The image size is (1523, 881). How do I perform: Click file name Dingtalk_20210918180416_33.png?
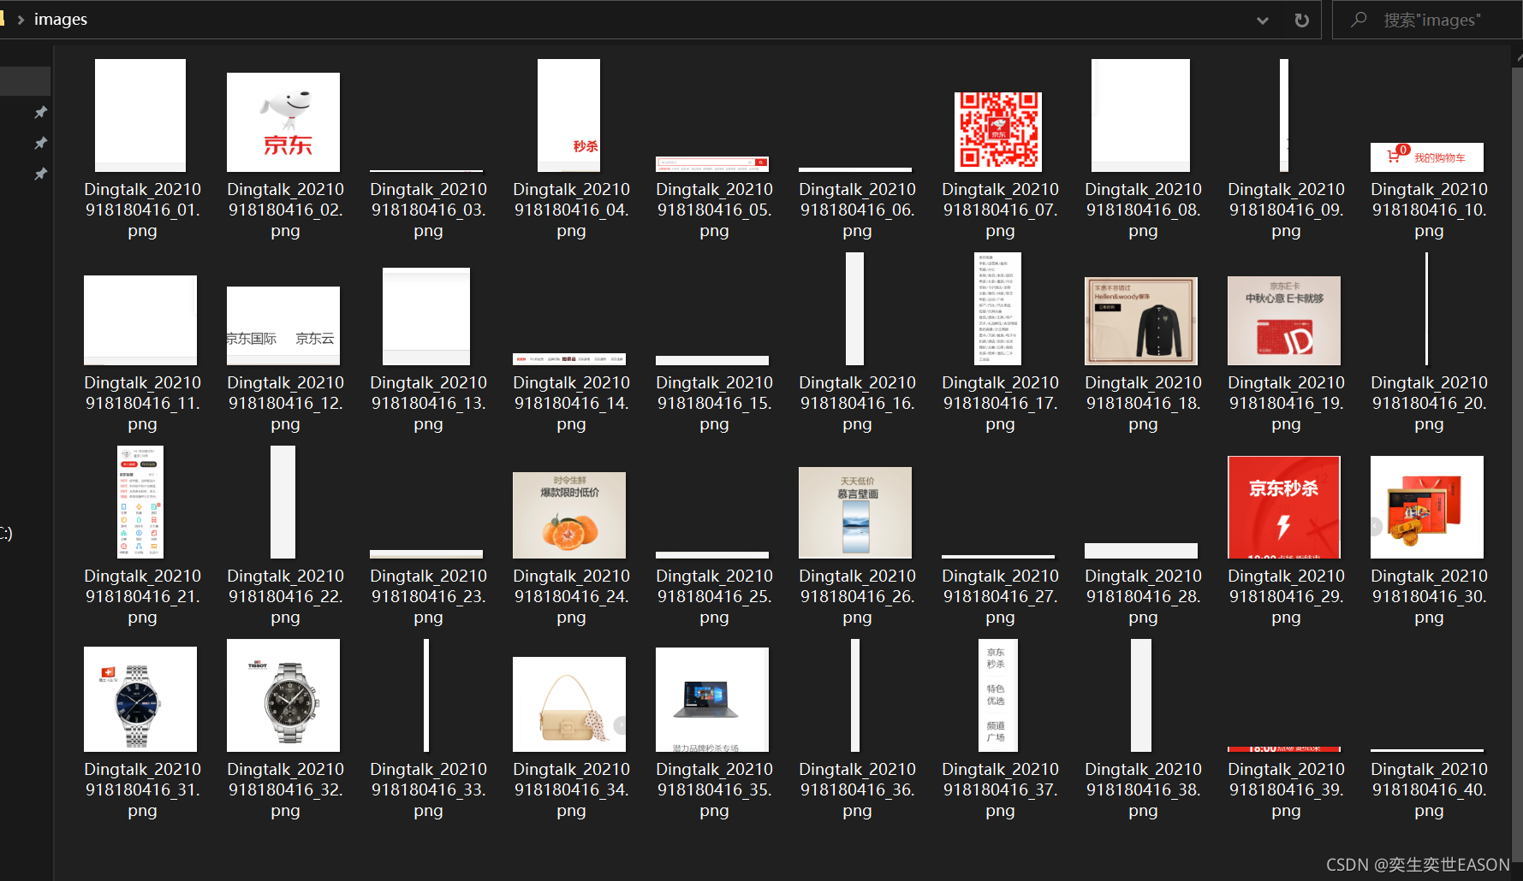point(428,789)
